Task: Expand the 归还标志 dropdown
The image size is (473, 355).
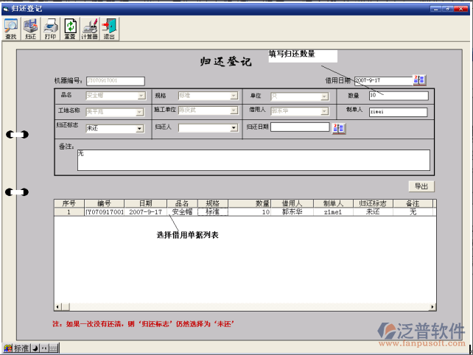Action: pos(139,128)
